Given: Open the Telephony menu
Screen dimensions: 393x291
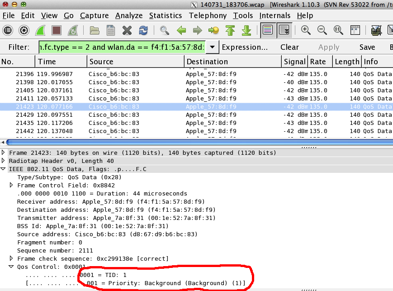Looking at the screenshot, I should click(x=208, y=15).
